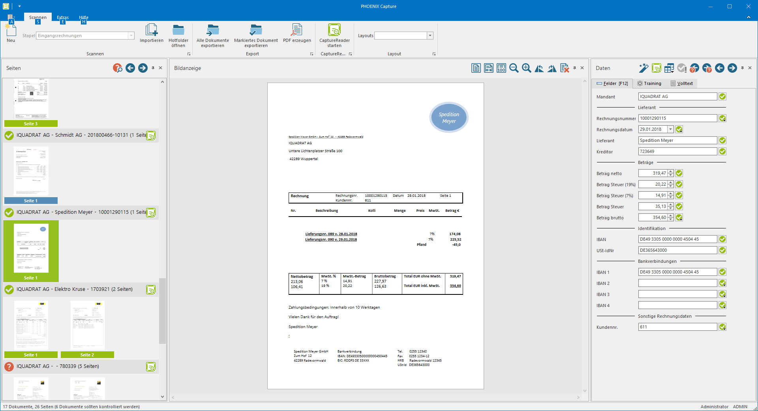Click the Seiten panel vertical scrollbar
The width and height of the screenshot is (758, 411).
tap(162, 311)
